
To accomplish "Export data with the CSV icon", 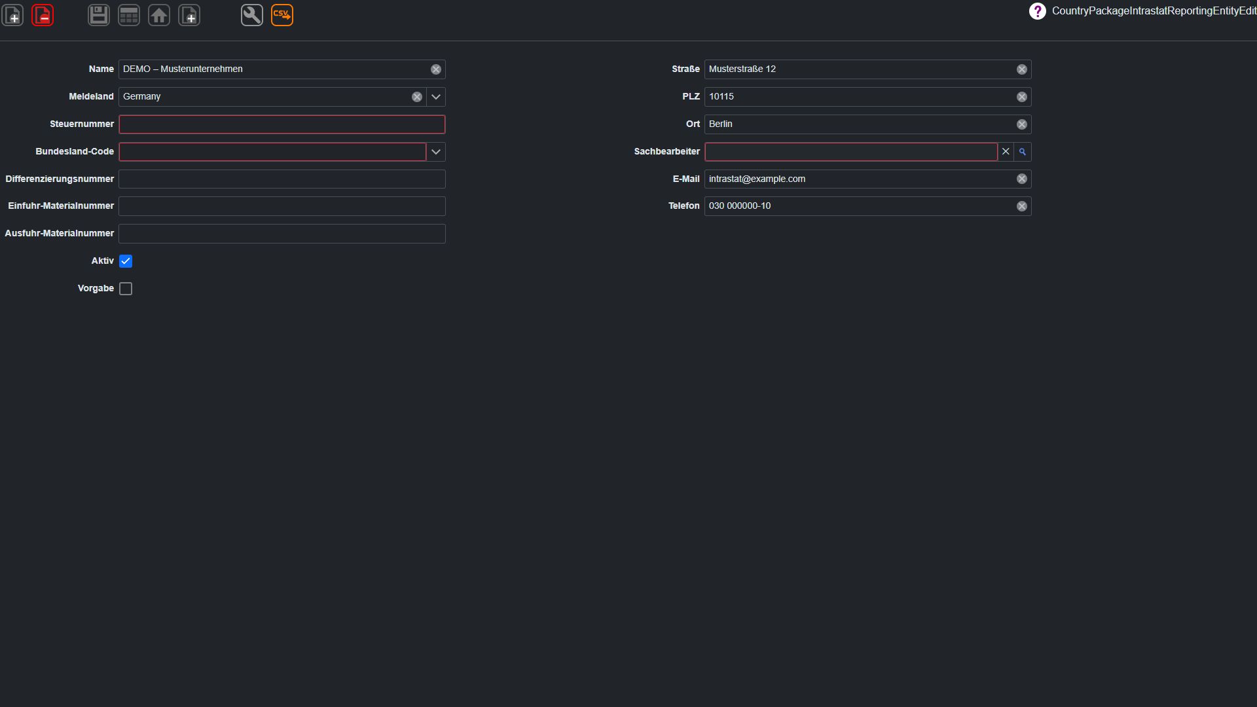I will click(282, 15).
